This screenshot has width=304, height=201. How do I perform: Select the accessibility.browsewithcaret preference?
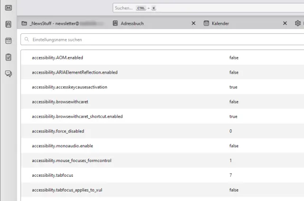pos(60,102)
